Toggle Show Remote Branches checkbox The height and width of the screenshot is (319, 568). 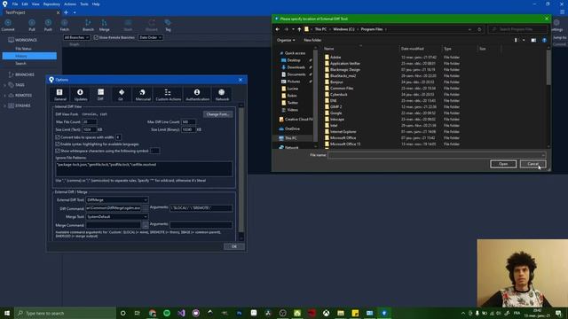point(96,37)
